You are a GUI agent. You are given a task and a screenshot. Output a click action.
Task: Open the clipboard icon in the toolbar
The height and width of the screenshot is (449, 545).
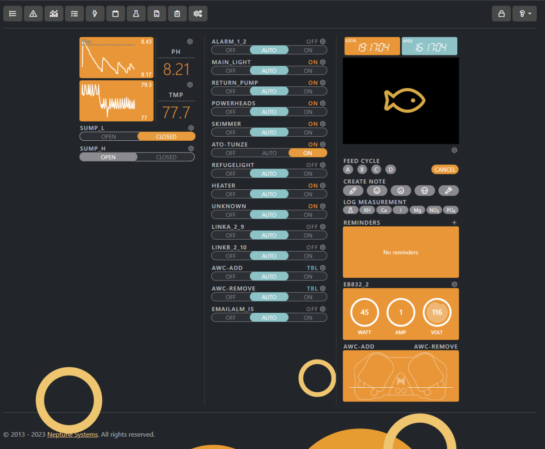pos(177,14)
